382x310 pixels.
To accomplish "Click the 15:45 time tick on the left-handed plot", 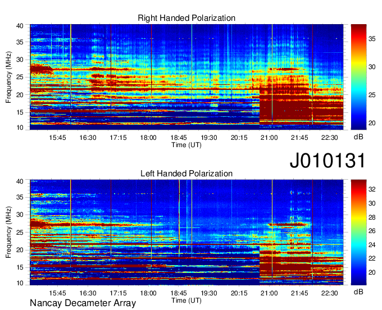I will 57,293.
